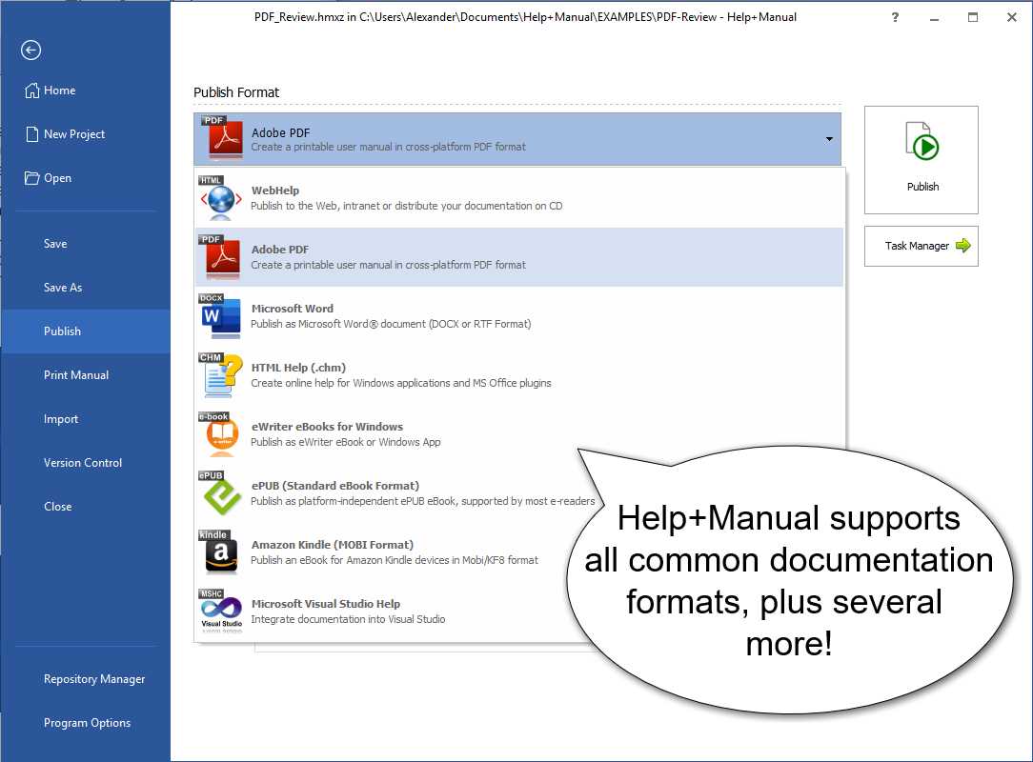Click the help question mark icon
Viewport: 1033px width, 762px height.
(x=895, y=17)
